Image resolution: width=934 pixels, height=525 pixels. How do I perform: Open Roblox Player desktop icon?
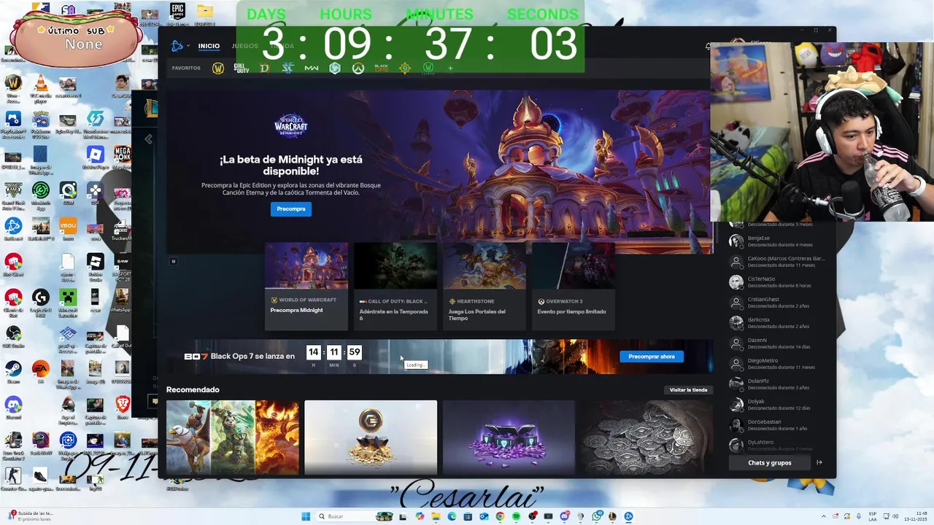95,158
